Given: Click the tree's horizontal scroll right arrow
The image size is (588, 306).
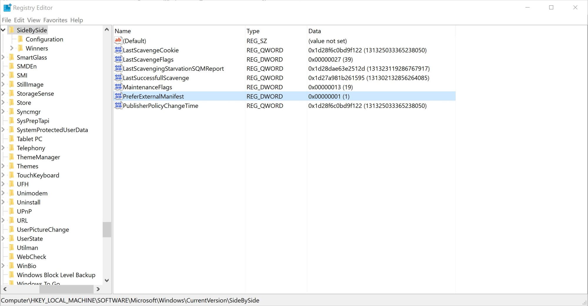Looking at the screenshot, I should (98, 289).
